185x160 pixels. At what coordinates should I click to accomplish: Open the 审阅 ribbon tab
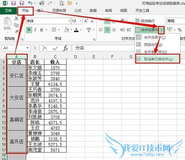click(108, 11)
